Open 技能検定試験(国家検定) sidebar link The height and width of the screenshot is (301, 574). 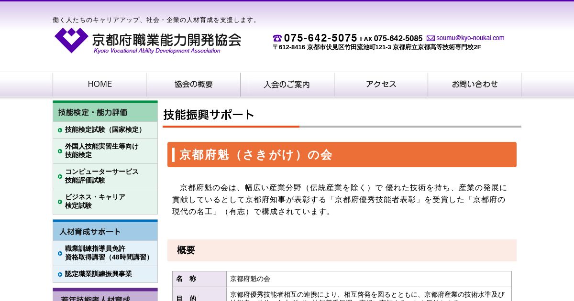click(x=105, y=130)
